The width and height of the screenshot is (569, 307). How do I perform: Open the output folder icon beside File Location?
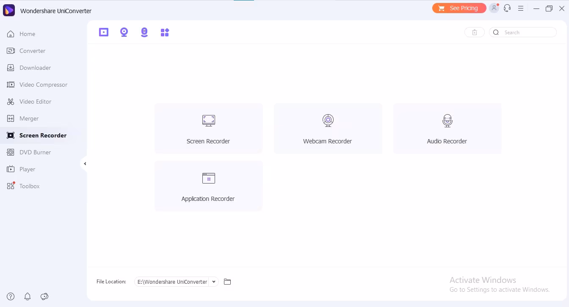(227, 282)
